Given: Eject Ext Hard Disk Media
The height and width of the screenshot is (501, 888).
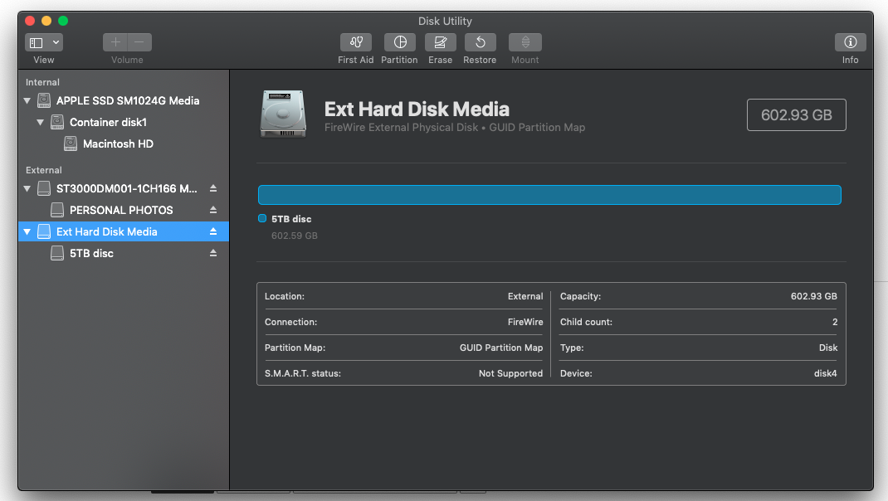Looking at the screenshot, I should tap(213, 231).
